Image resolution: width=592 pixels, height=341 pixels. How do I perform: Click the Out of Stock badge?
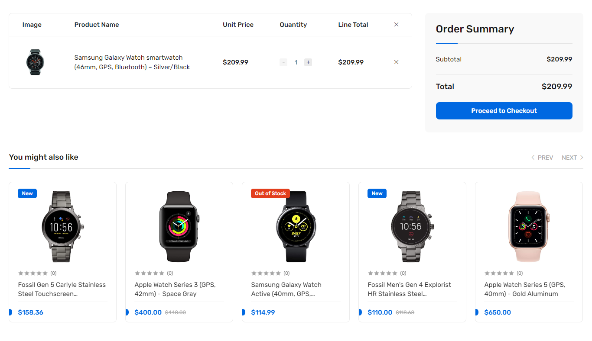(x=270, y=193)
